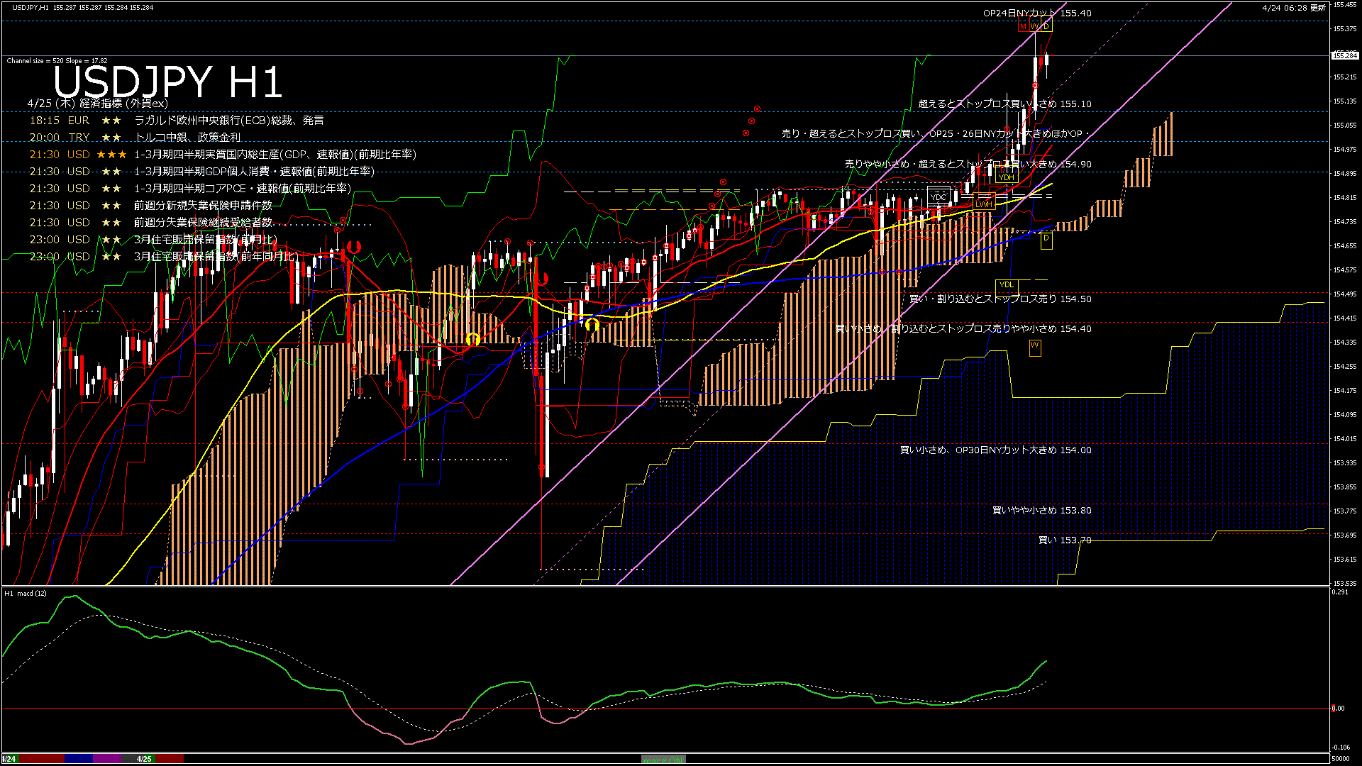Click the white YDC label box
This screenshot has width=1362, height=766.
(x=938, y=196)
